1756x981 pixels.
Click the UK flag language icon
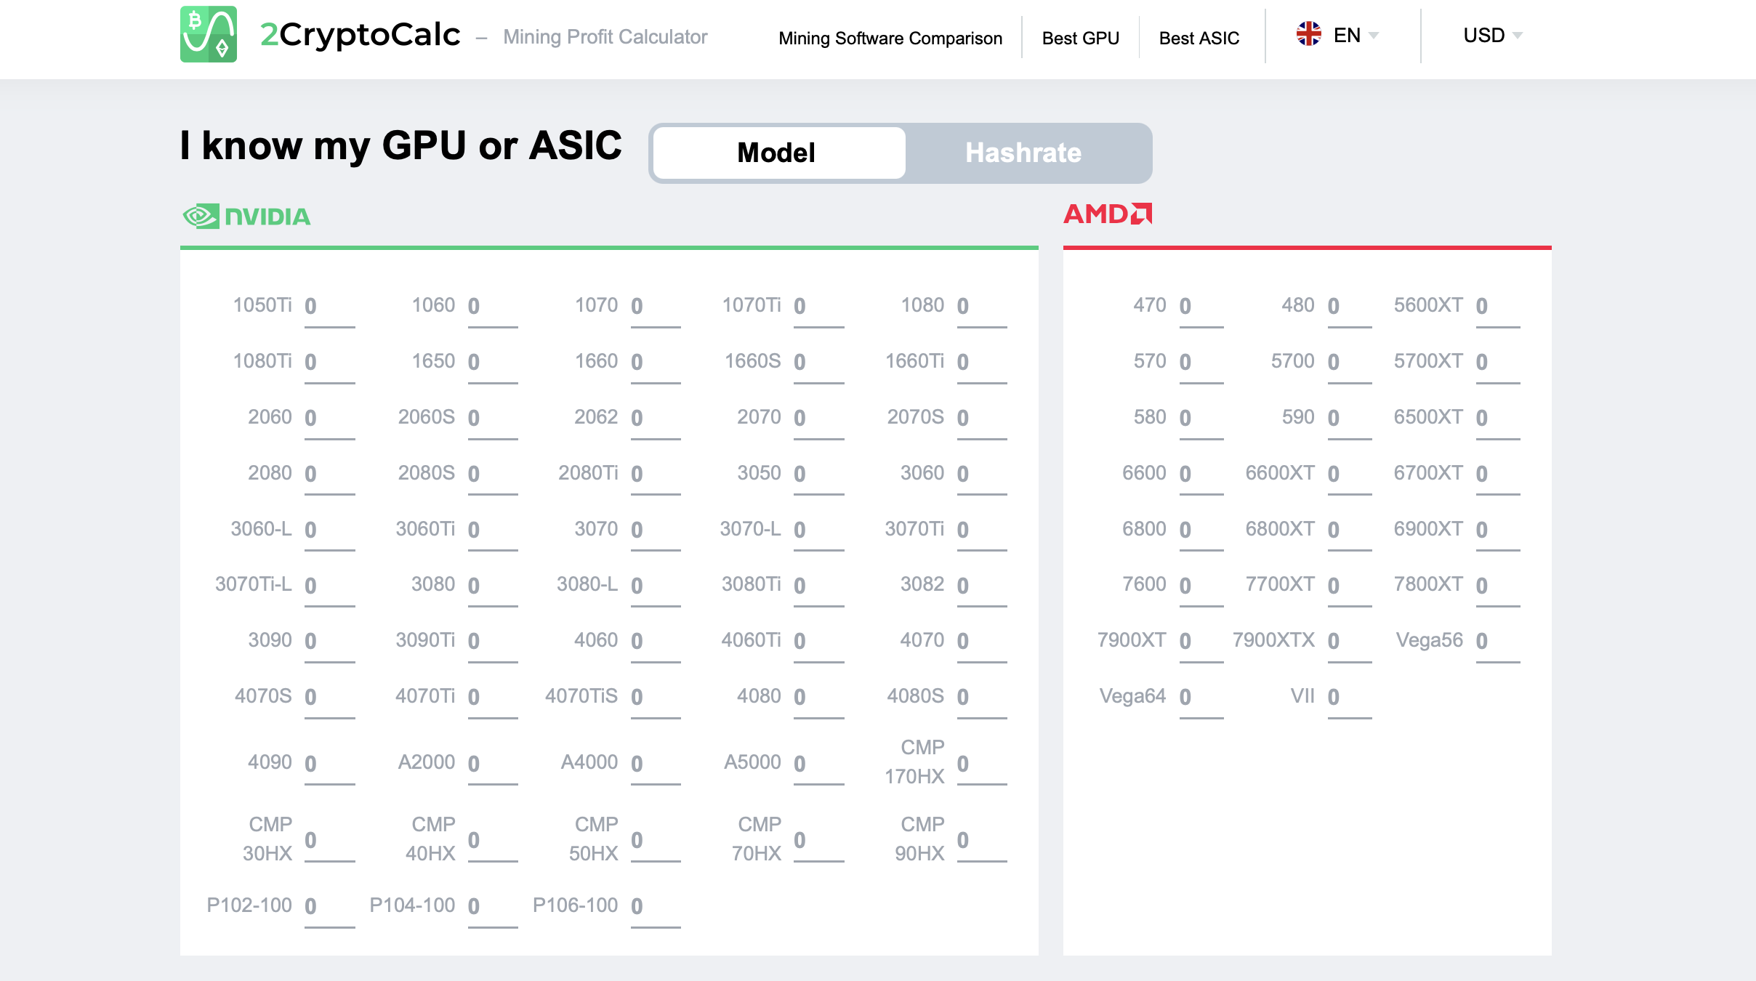[1308, 34]
